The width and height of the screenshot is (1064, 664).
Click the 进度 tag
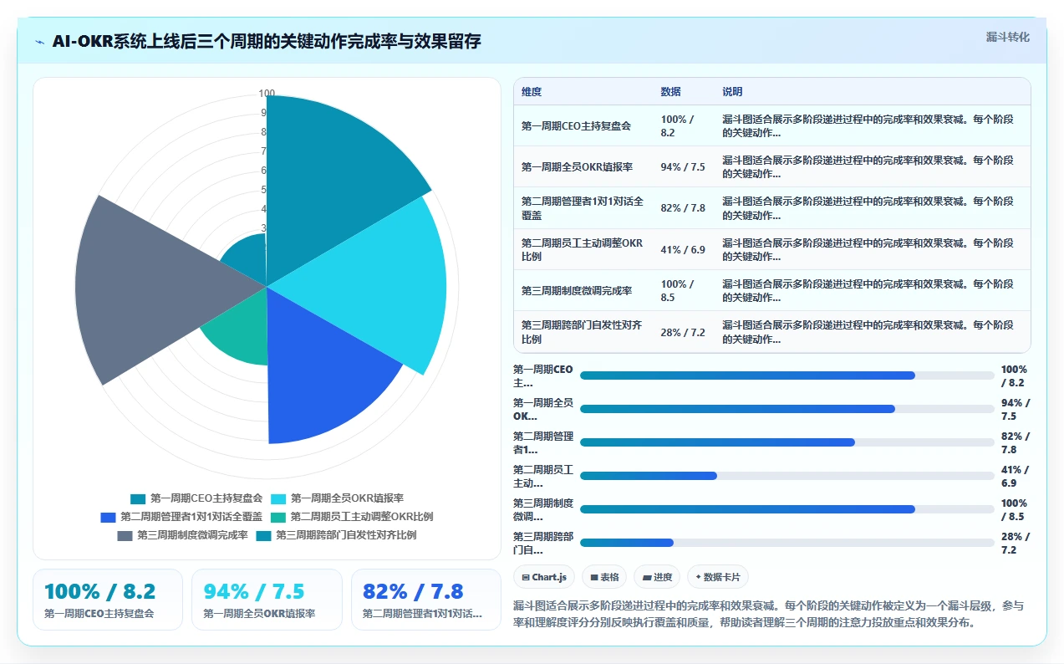657,577
